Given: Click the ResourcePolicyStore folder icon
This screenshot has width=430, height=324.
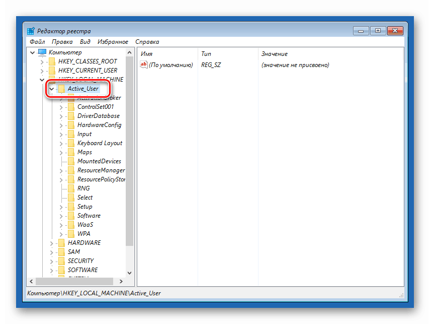Looking at the screenshot, I should (x=71, y=179).
